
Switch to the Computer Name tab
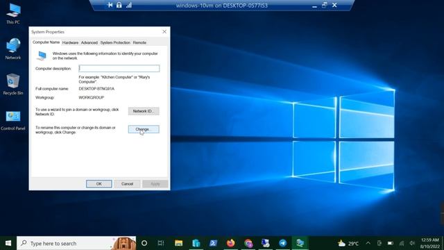pyautogui.click(x=46, y=42)
